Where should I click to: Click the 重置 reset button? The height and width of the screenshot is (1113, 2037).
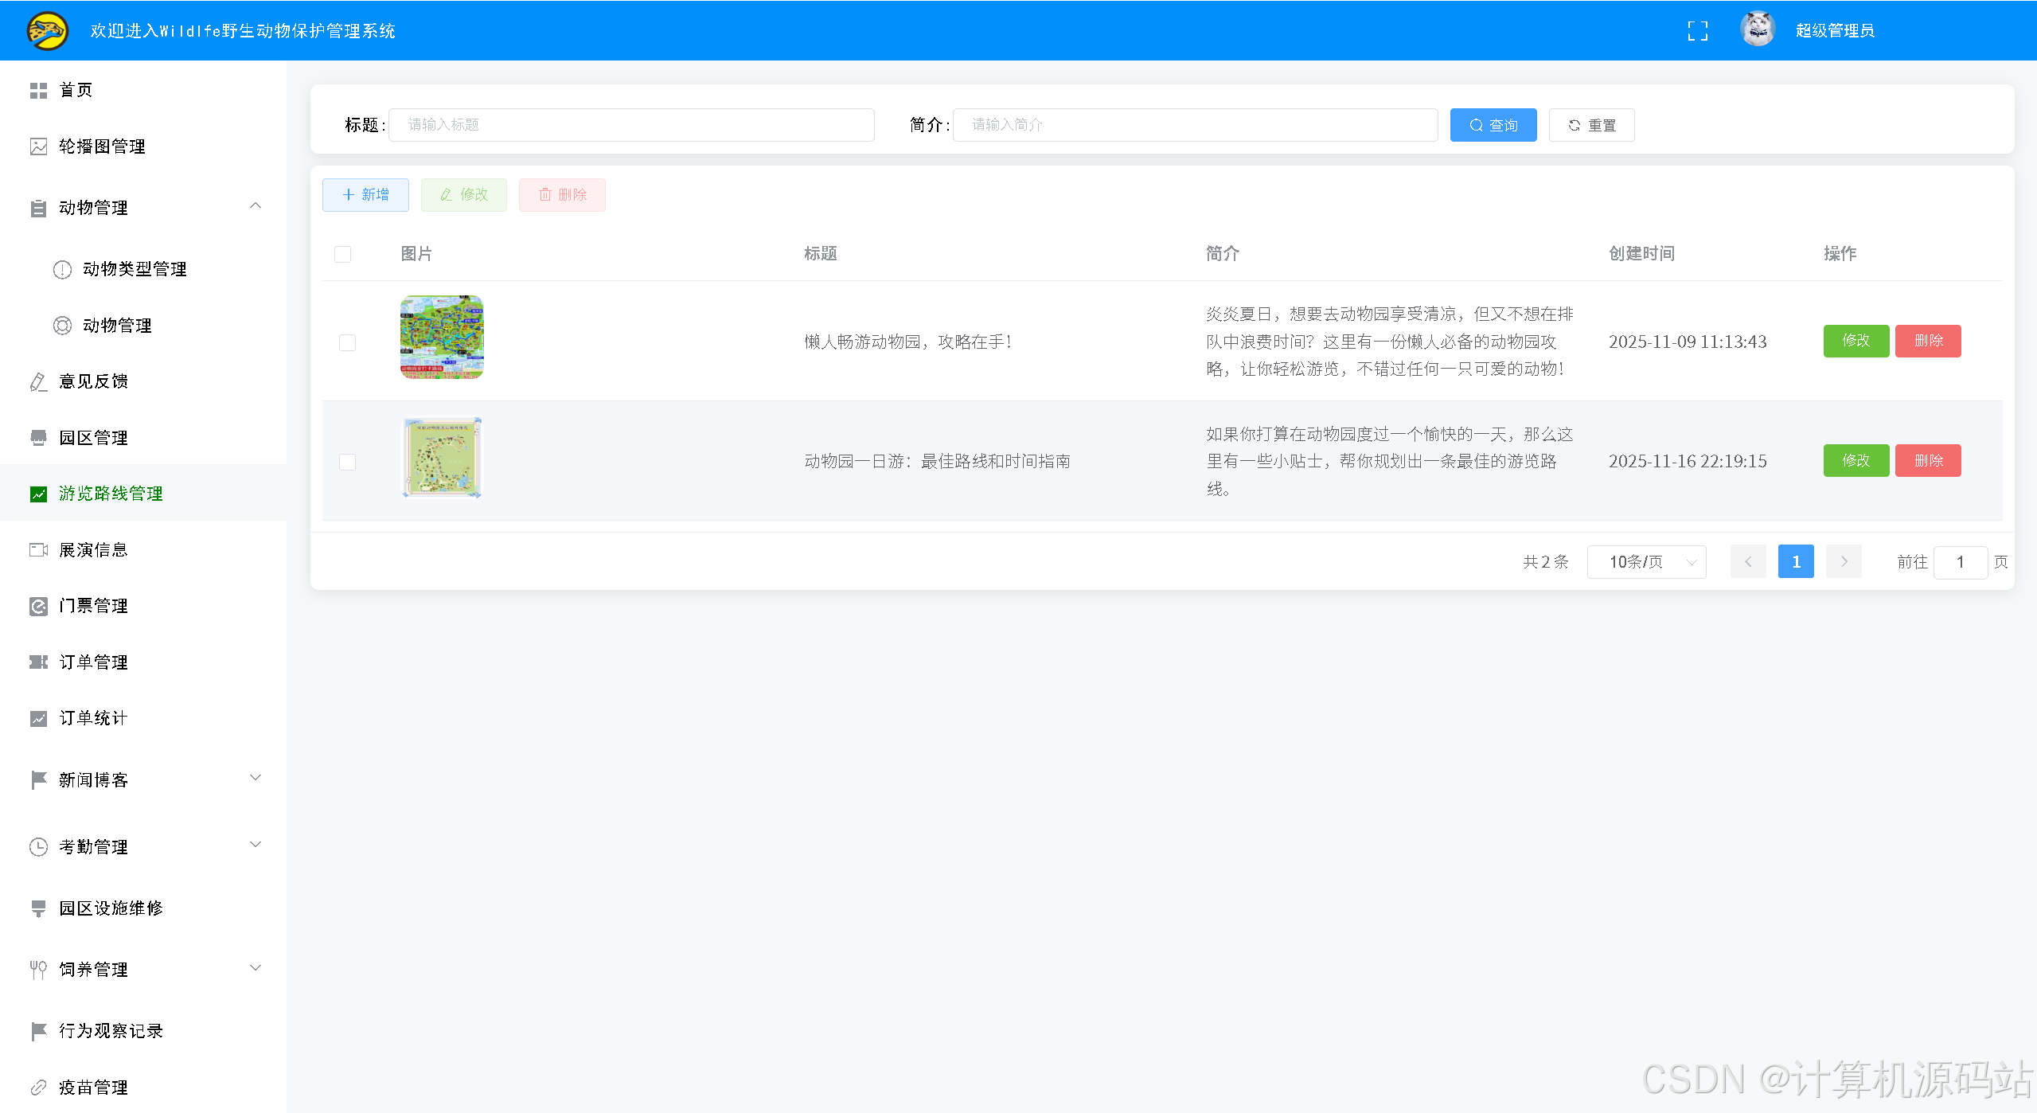(x=1591, y=125)
